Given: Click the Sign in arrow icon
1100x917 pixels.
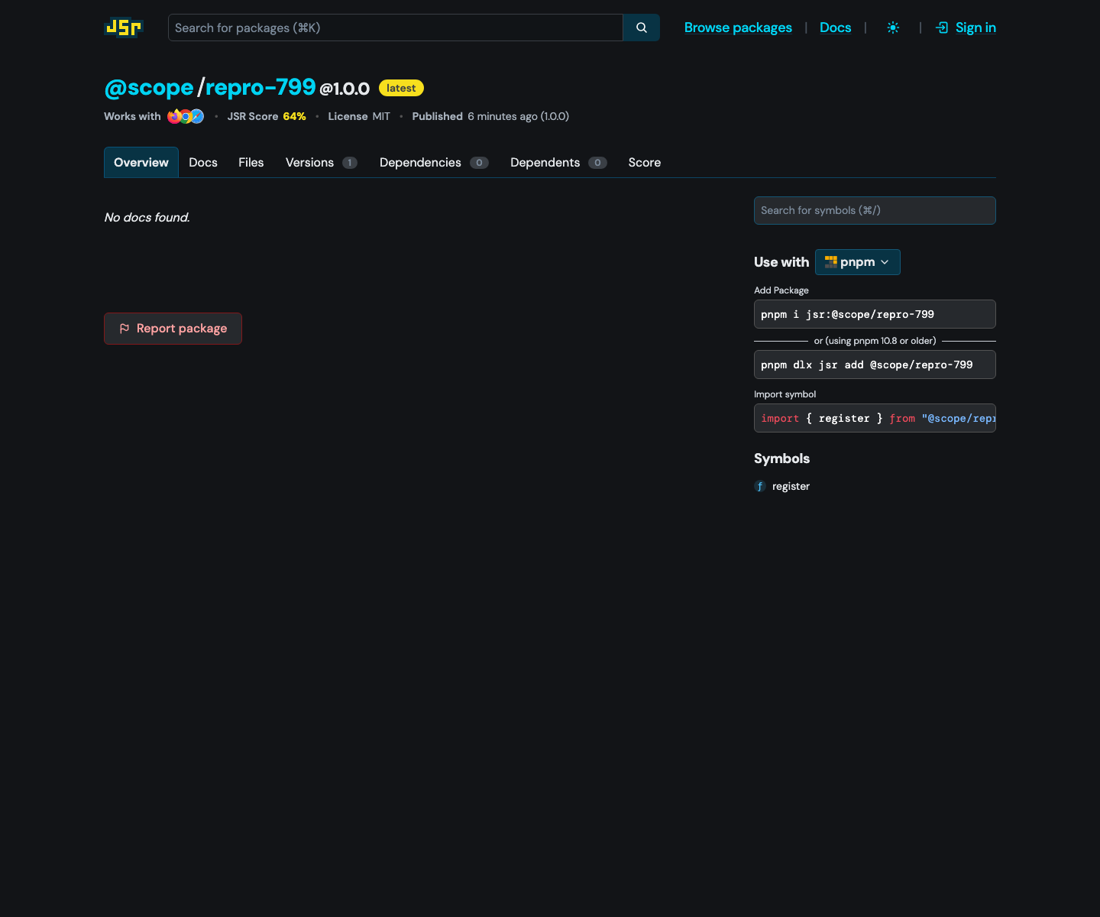Looking at the screenshot, I should click(x=943, y=28).
